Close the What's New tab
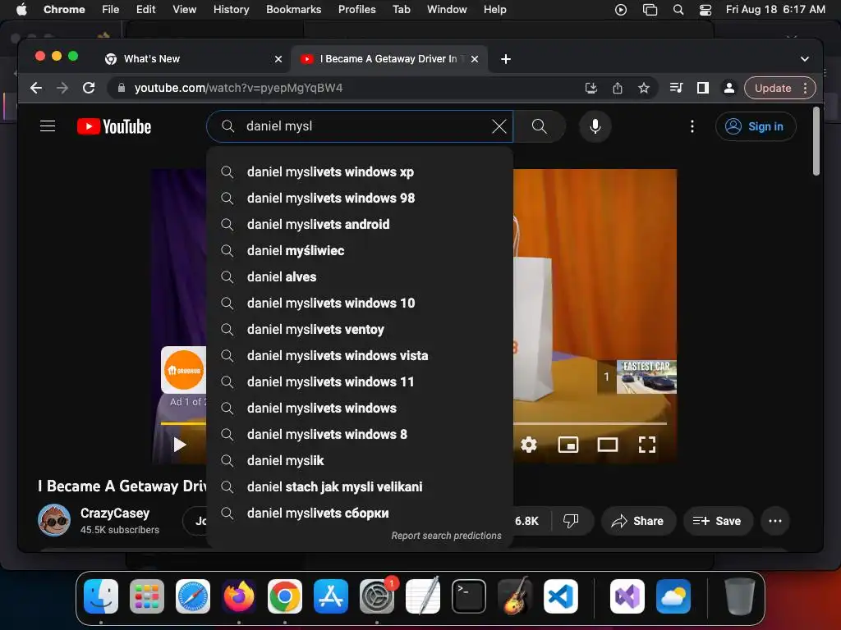The height and width of the screenshot is (630, 841). [x=278, y=59]
